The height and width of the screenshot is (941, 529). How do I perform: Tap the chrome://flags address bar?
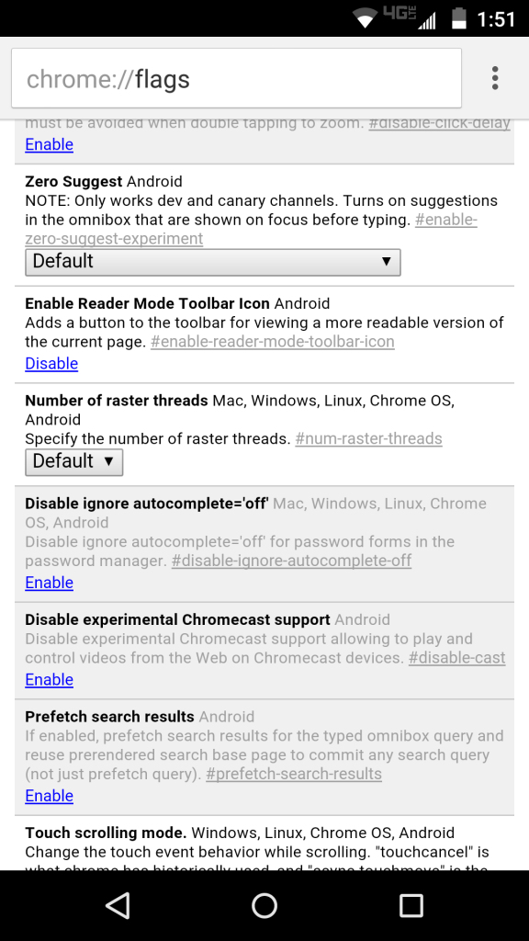tap(236, 78)
